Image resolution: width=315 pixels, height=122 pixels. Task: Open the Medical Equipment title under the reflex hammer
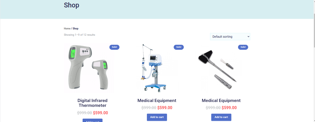(221, 100)
